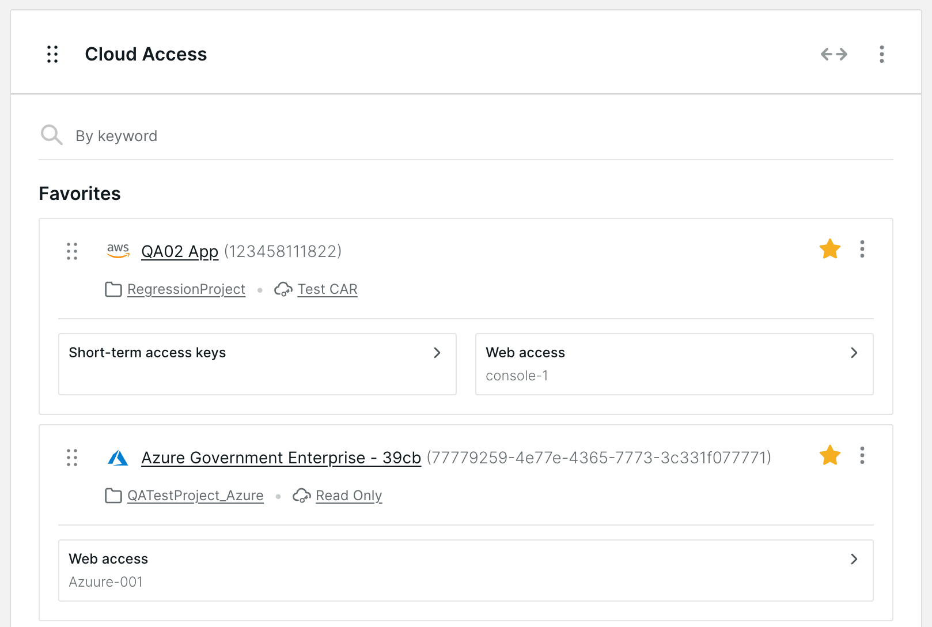This screenshot has width=932, height=627.
Task: Open the Test CAR link
Action: click(327, 289)
